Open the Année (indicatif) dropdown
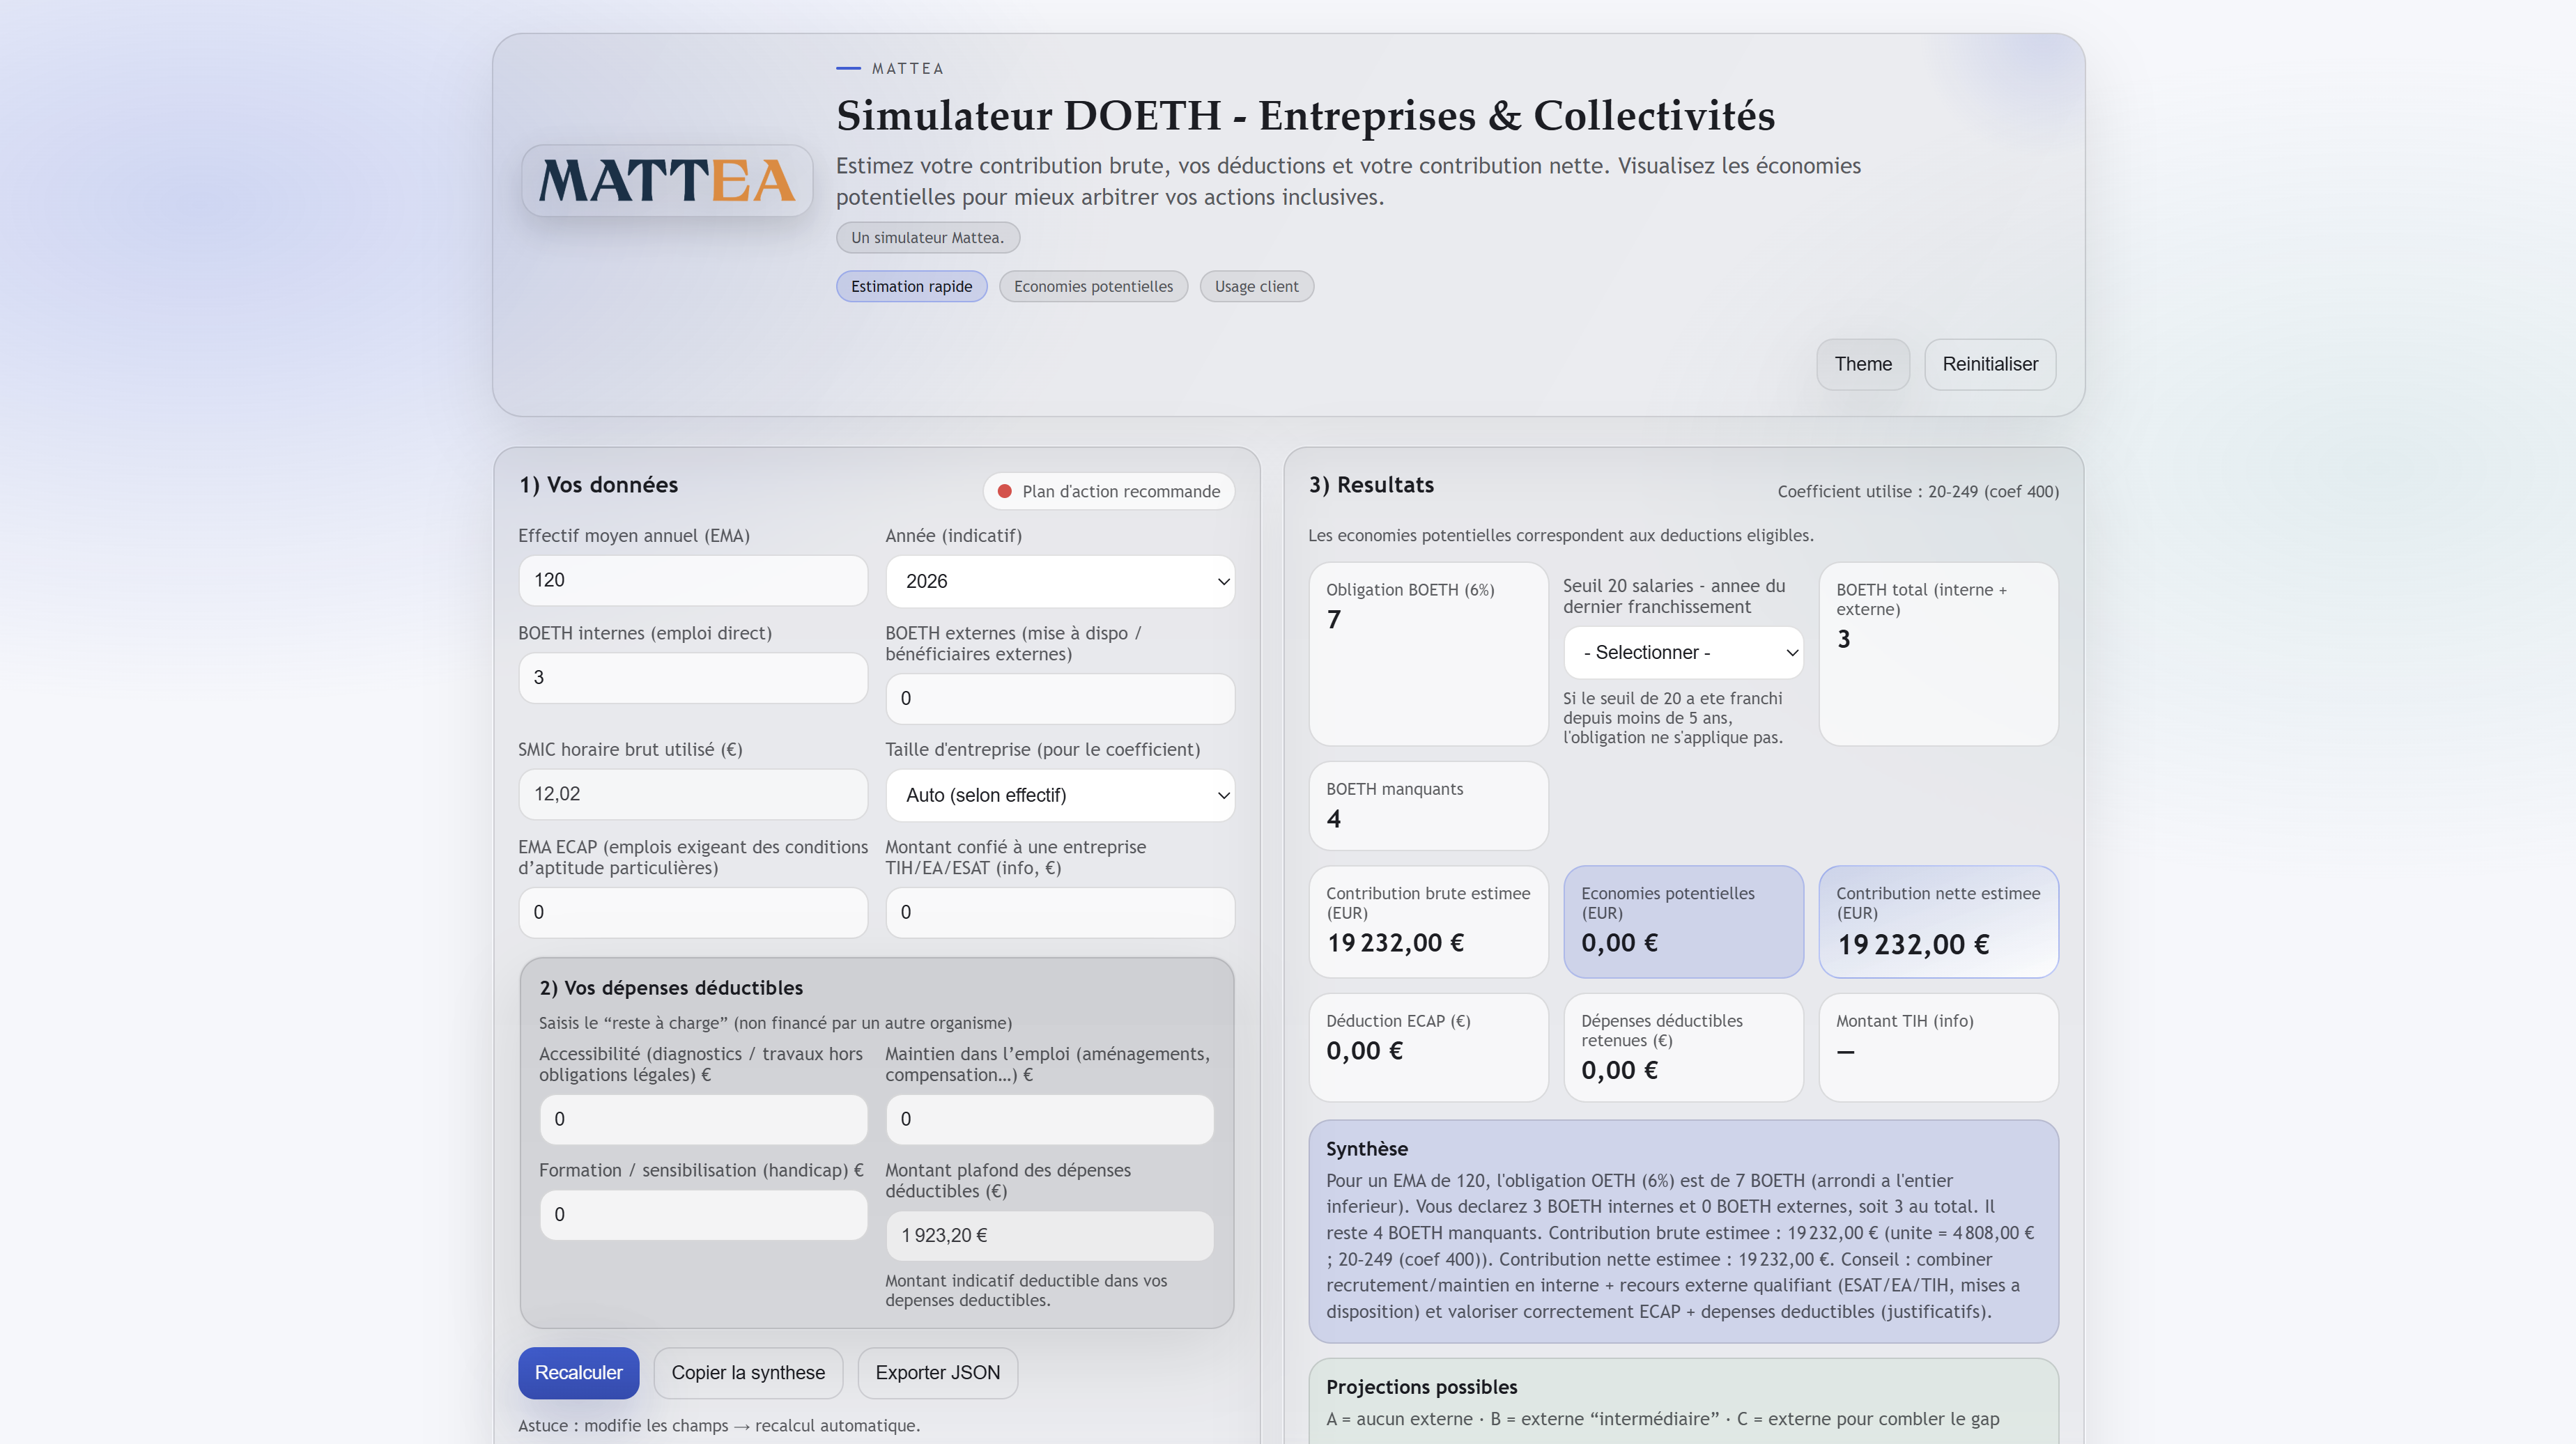The image size is (2576, 1444). coord(1059,580)
